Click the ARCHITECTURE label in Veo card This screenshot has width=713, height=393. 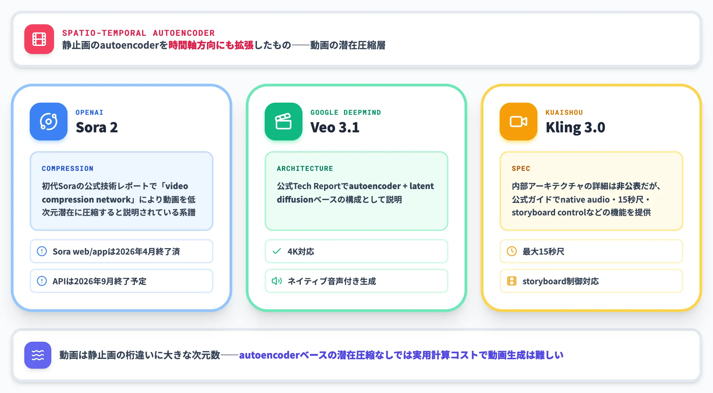click(x=305, y=168)
